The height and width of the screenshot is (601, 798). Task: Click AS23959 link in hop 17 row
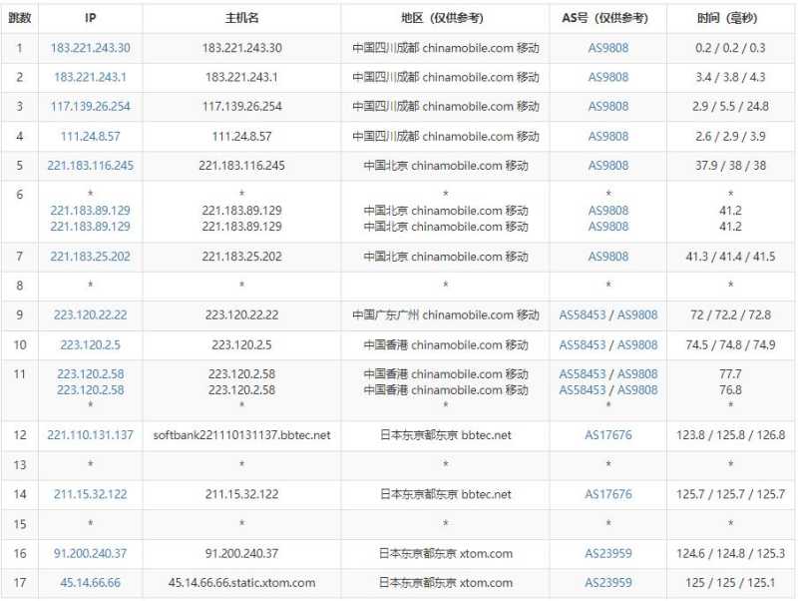(608, 583)
